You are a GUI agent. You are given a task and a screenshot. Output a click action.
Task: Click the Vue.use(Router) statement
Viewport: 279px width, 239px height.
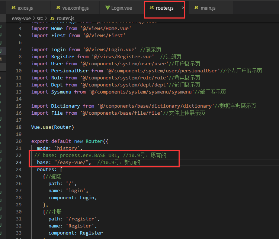coord(52,127)
